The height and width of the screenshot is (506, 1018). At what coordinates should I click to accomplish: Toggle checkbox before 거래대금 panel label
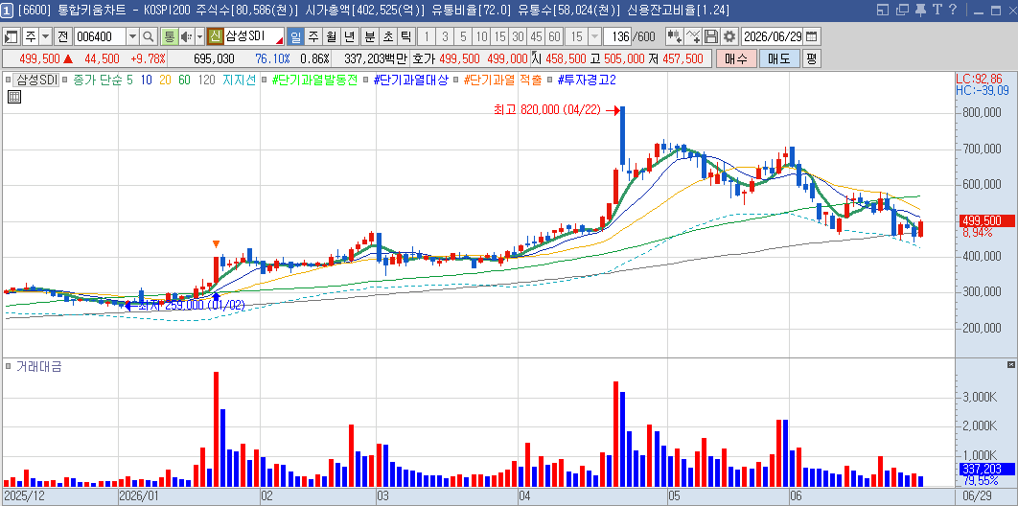[x=8, y=366]
